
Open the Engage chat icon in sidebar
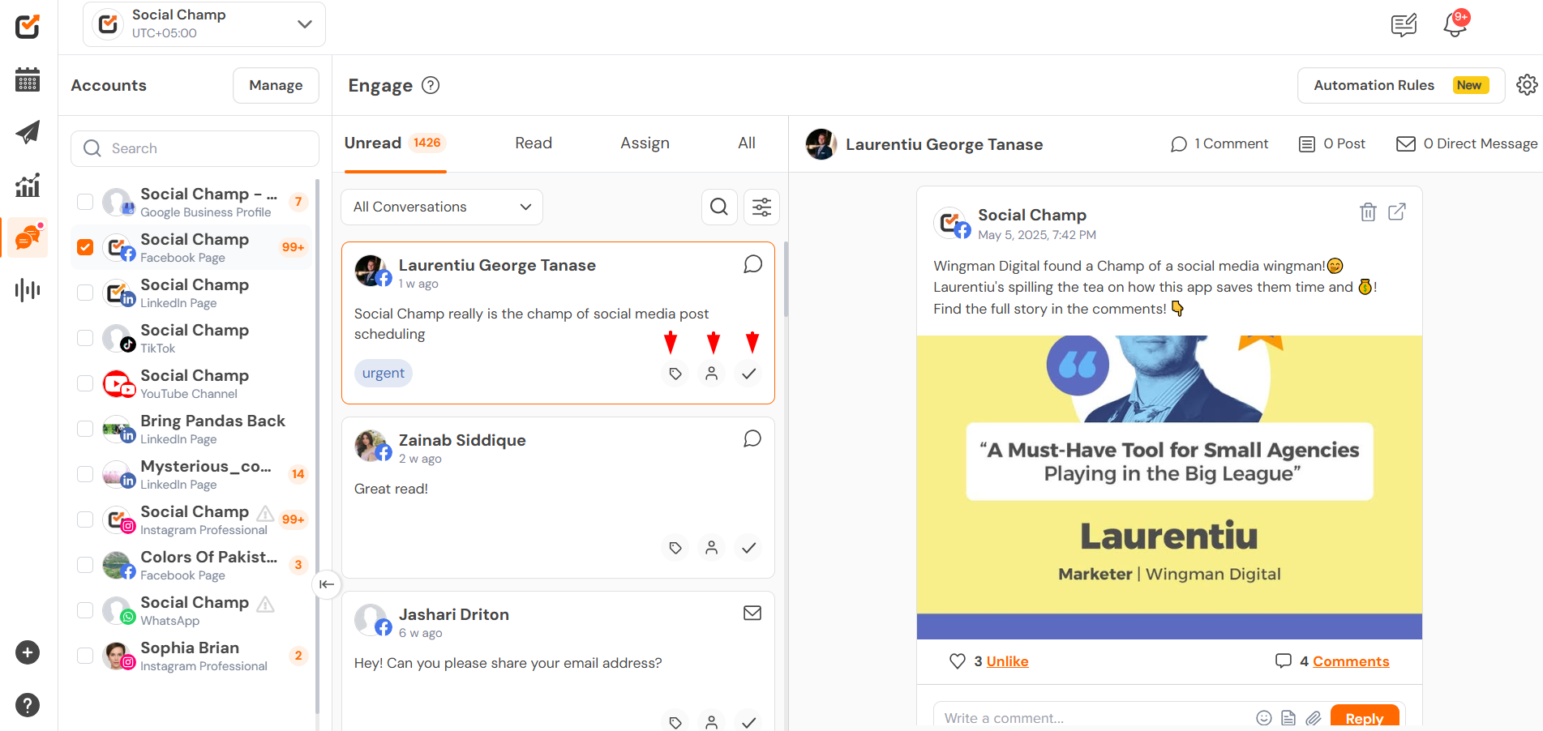(x=28, y=237)
